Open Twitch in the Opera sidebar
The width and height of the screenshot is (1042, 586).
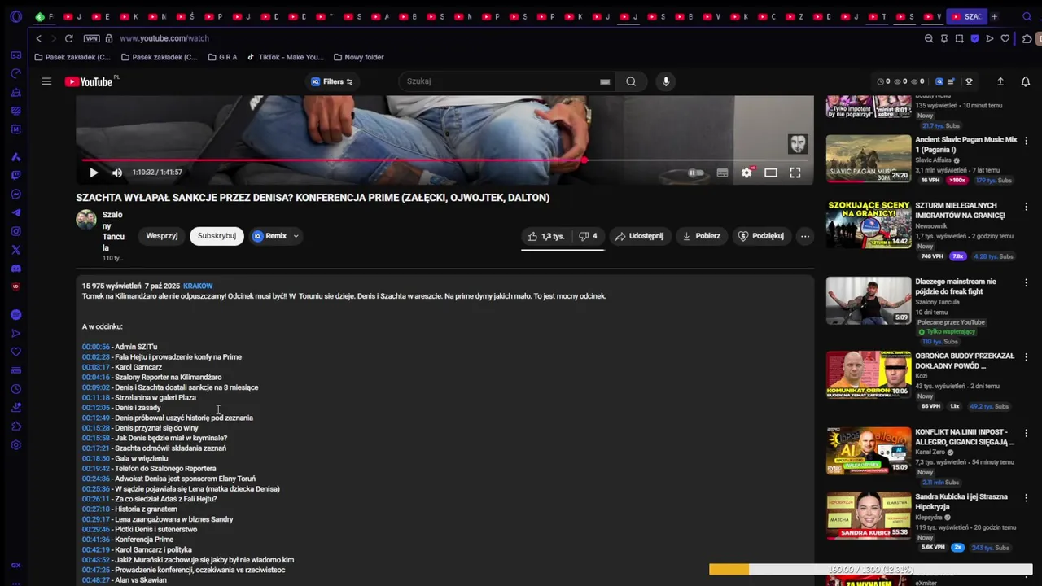coord(15,175)
